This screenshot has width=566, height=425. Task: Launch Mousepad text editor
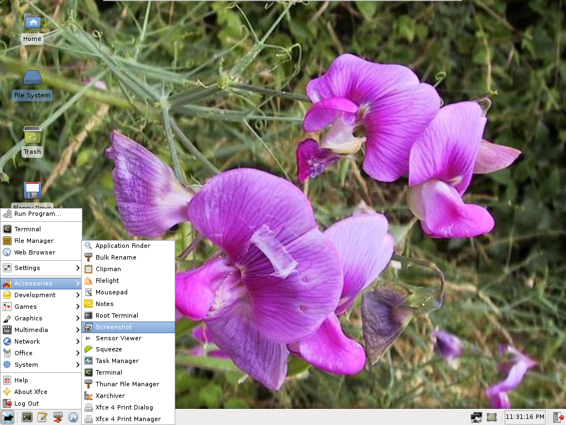[128, 292]
